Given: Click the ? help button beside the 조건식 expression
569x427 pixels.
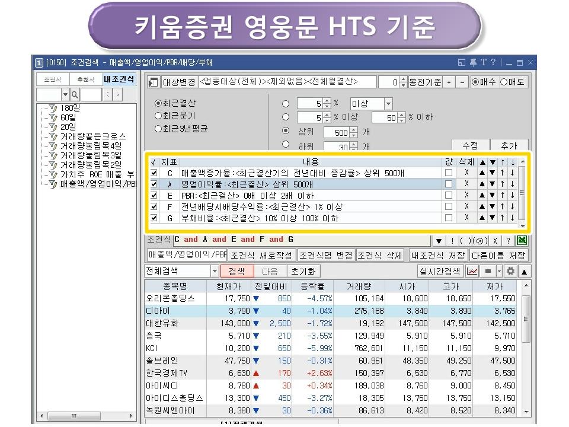Looking at the screenshot, I should [x=508, y=240].
